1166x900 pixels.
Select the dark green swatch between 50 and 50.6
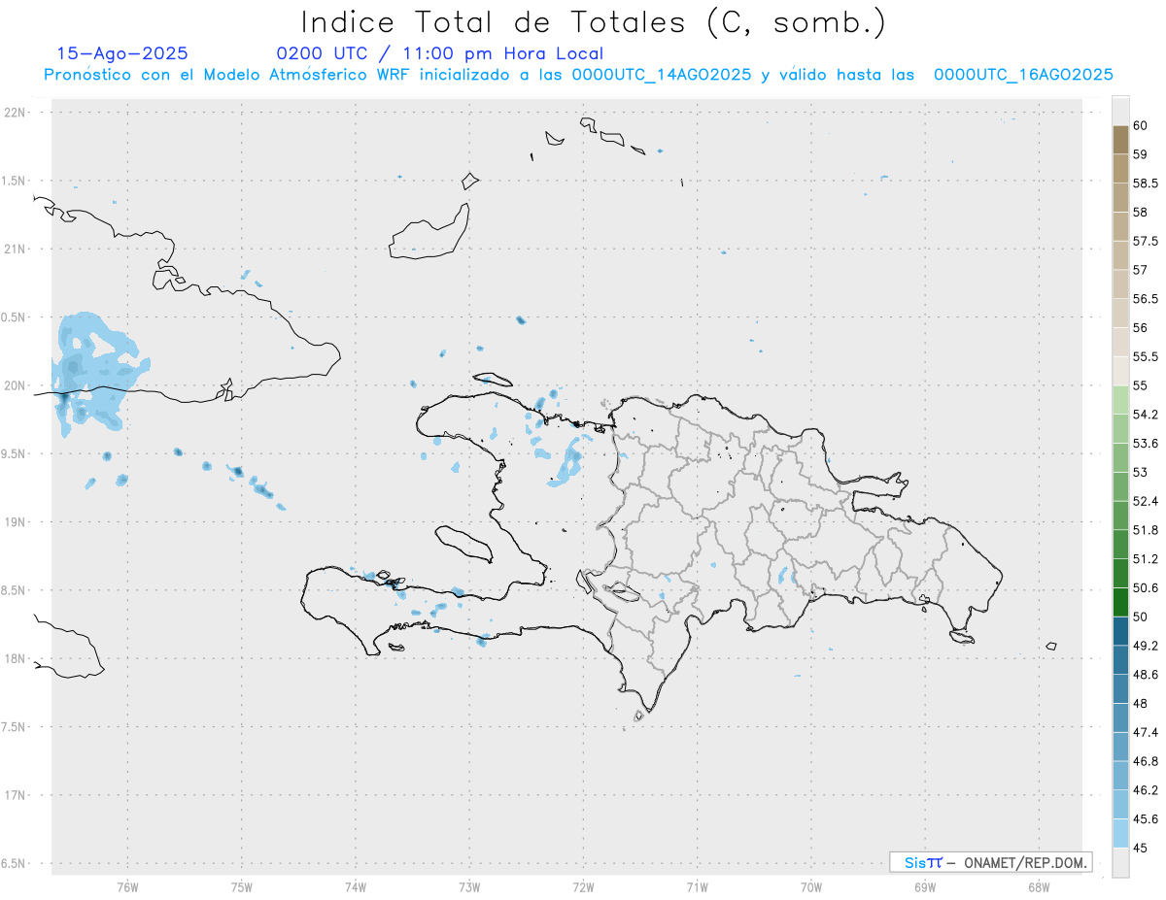tap(1120, 602)
